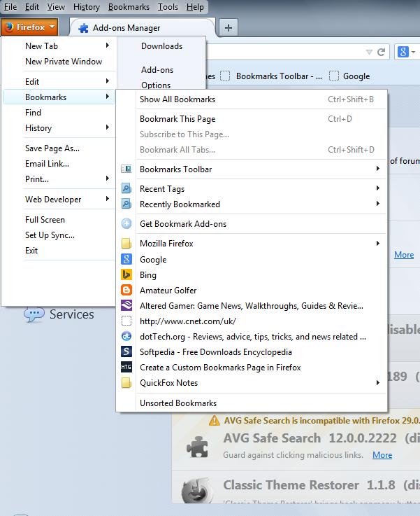Open the File menu
Image resolution: width=420 pixels, height=516 pixels.
tap(10, 7)
